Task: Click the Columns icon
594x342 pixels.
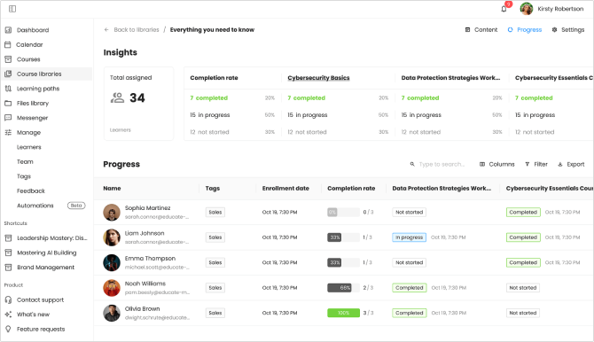Action: 482,164
